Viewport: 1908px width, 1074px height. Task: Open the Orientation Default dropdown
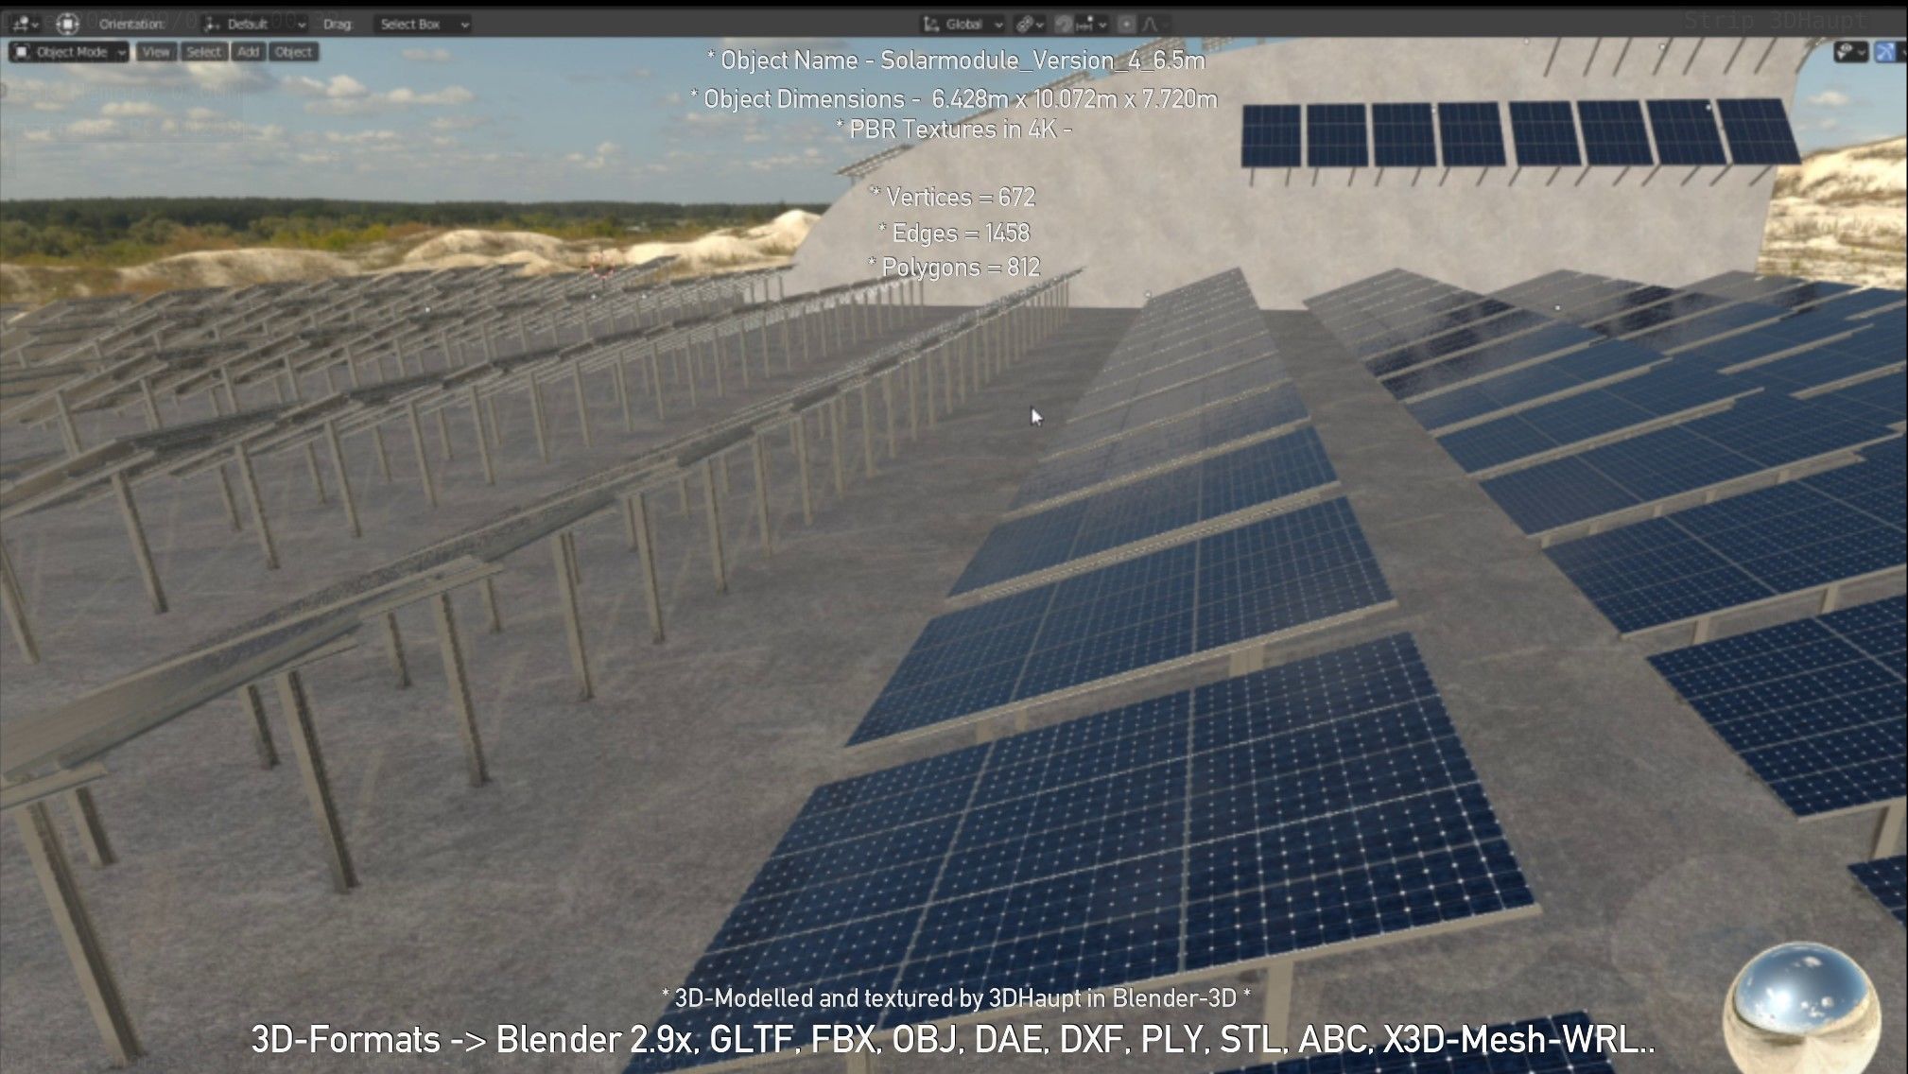coord(255,24)
